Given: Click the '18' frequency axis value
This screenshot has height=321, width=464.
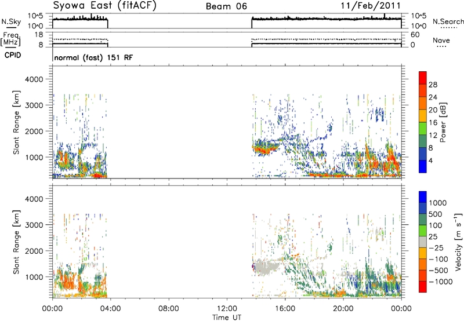Looking at the screenshot, I should pyautogui.click(x=39, y=35).
